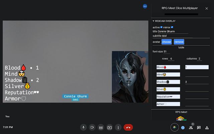Toggle closed captions
Screen dimensions: 214x134
click(x=101, y=127)
